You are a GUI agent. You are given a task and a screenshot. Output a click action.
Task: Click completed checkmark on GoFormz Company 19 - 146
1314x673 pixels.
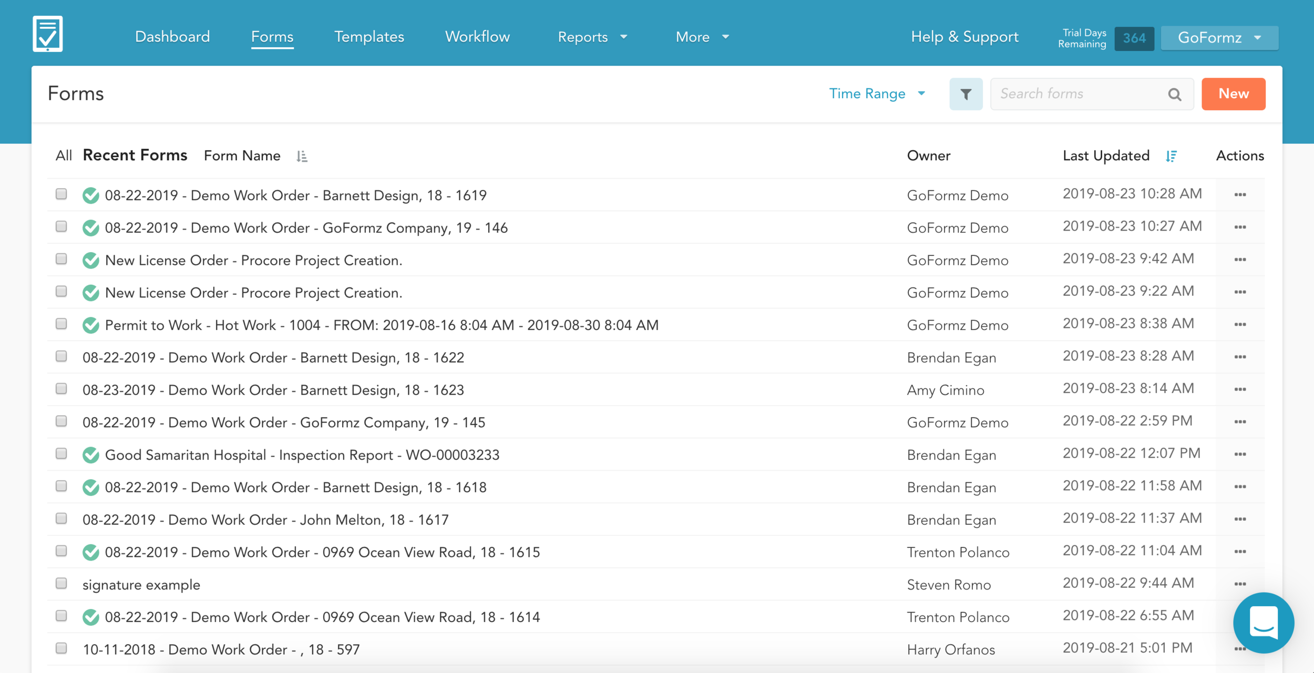click(91, 228)
